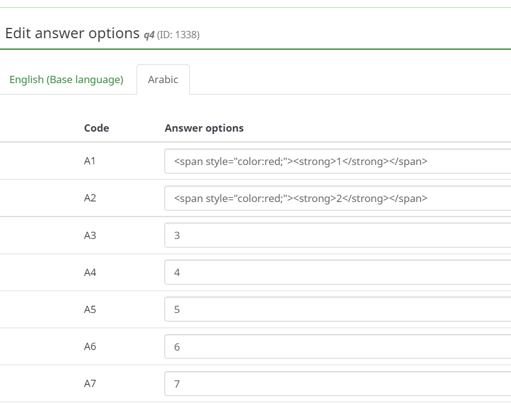This screenshot has height=404, width=511.
Task: Click the Answer options column header
Action: click(204, 128)
